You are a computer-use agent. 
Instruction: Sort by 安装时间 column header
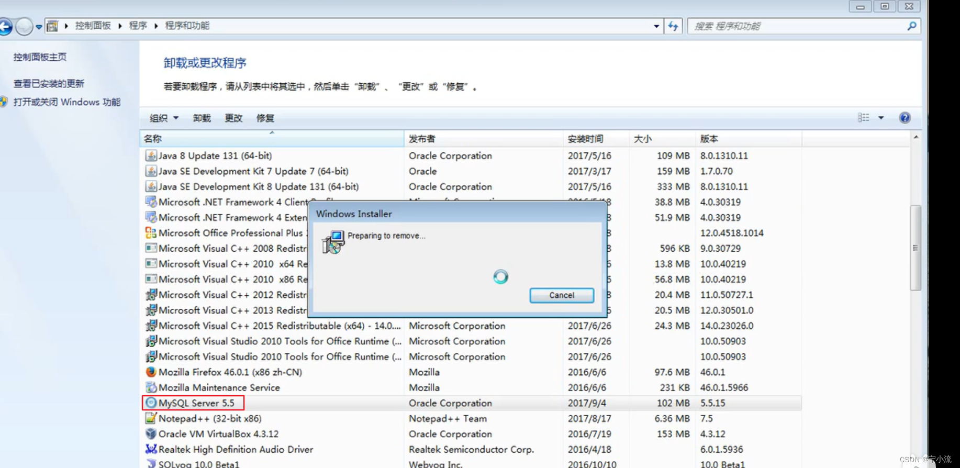tap(596, 139)
